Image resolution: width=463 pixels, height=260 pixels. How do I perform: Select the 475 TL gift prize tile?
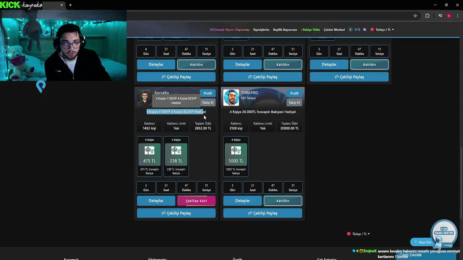(149, 156)
